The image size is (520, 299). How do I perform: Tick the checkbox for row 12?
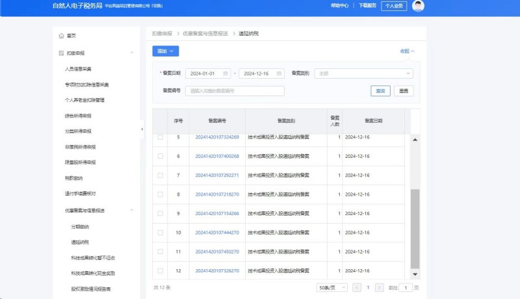[x=161, y=270]
